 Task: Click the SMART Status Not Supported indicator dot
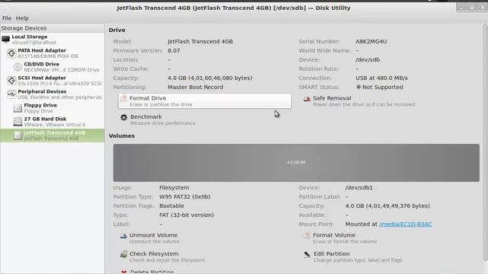coord(358,87)
